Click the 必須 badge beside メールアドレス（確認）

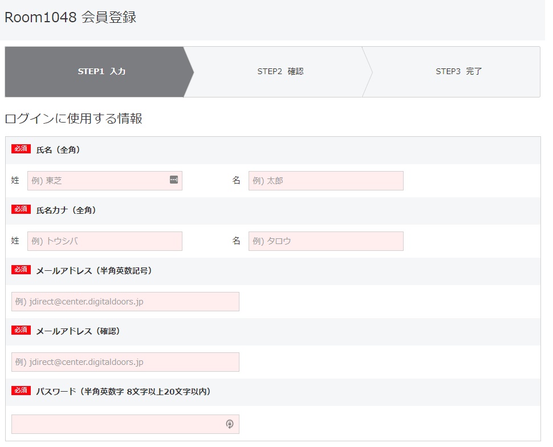point(21,330)
